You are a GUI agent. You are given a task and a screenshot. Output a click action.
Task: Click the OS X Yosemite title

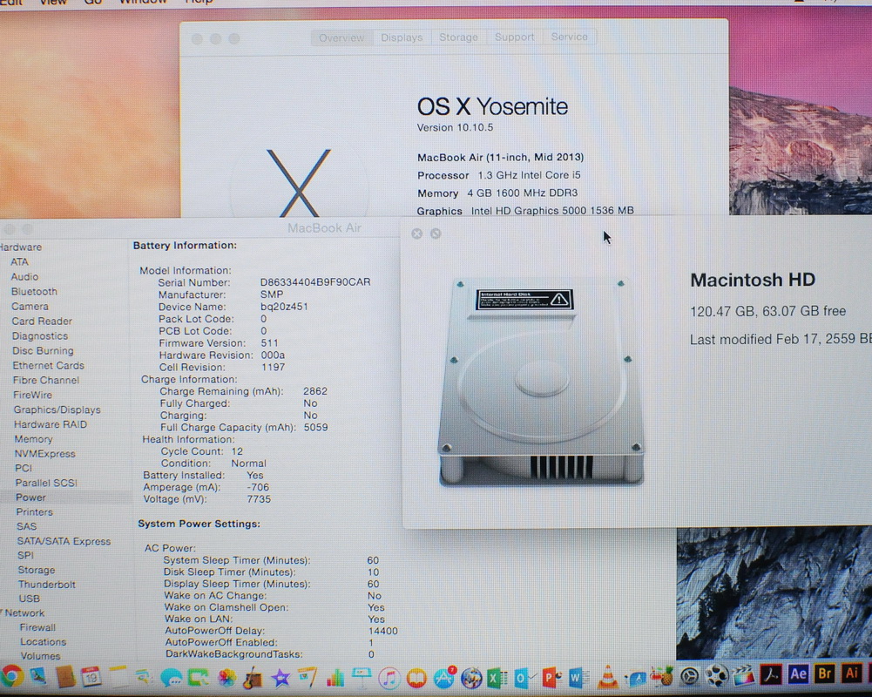click(492, 106)
